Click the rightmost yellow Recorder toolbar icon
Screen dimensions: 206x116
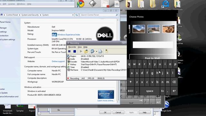107,51
